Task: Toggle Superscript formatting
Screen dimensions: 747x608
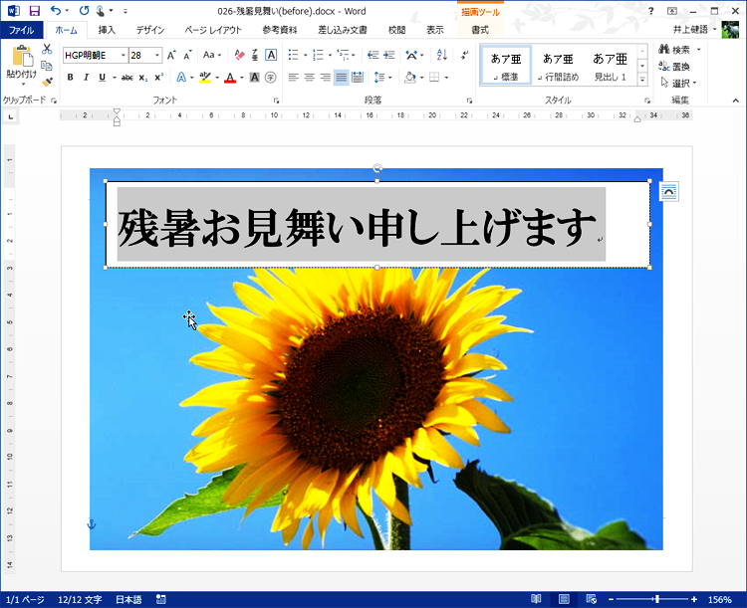Action: [159, 78]
